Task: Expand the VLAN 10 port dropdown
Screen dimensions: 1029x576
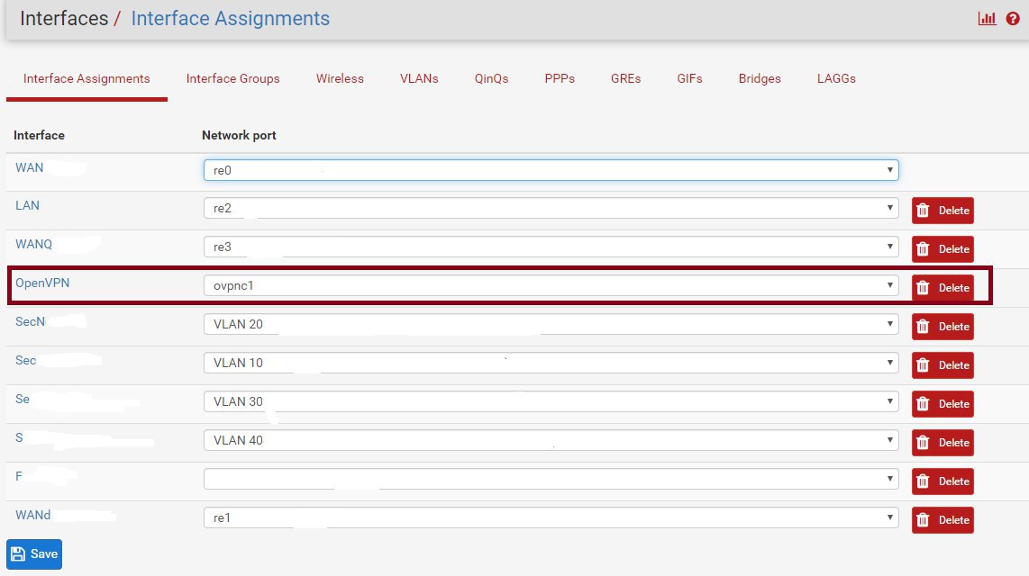Action: (551, 363)
